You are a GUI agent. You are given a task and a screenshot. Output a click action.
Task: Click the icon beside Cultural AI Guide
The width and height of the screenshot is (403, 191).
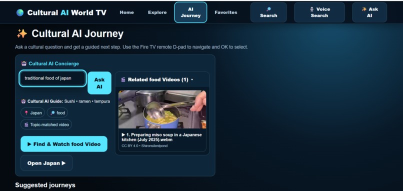23,101
